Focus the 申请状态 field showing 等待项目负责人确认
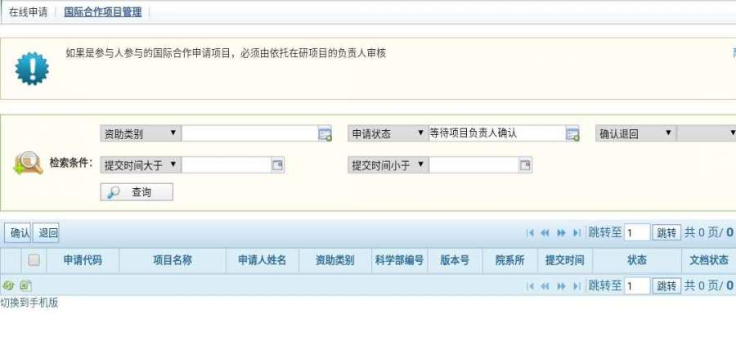Image resolution: width=736 pixels, height=364 pixels. click(497, 133)
